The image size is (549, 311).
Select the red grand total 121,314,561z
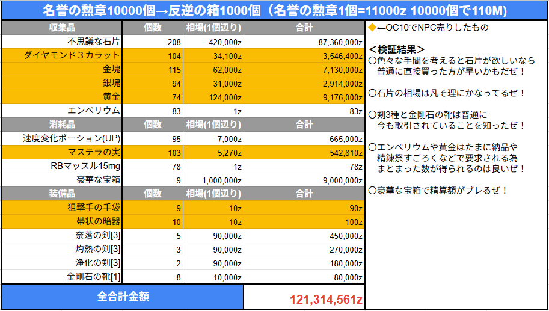coord(326,299)
